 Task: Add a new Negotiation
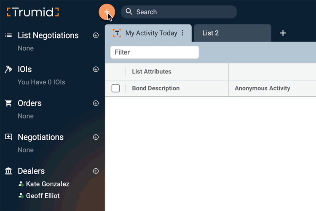point(96,137)
